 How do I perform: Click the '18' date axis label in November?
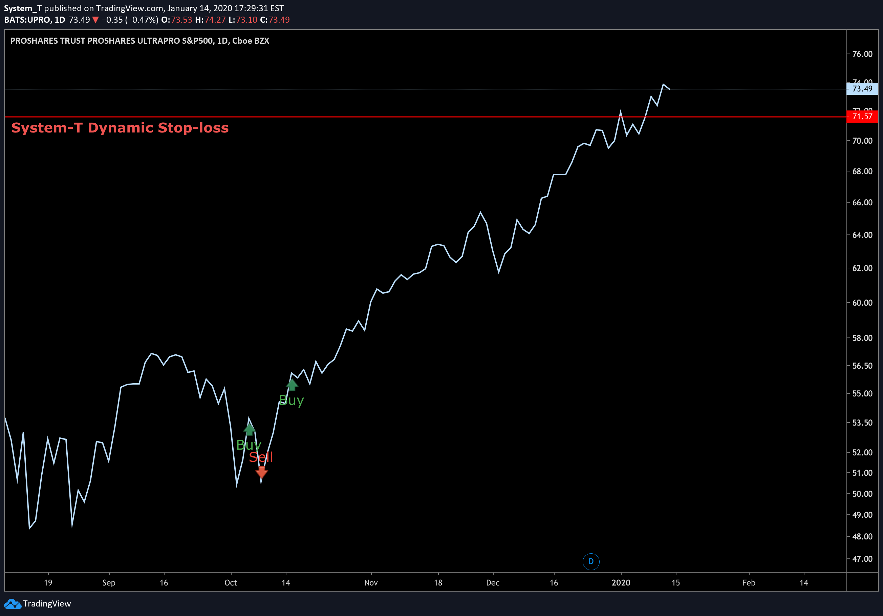point(438,582)
